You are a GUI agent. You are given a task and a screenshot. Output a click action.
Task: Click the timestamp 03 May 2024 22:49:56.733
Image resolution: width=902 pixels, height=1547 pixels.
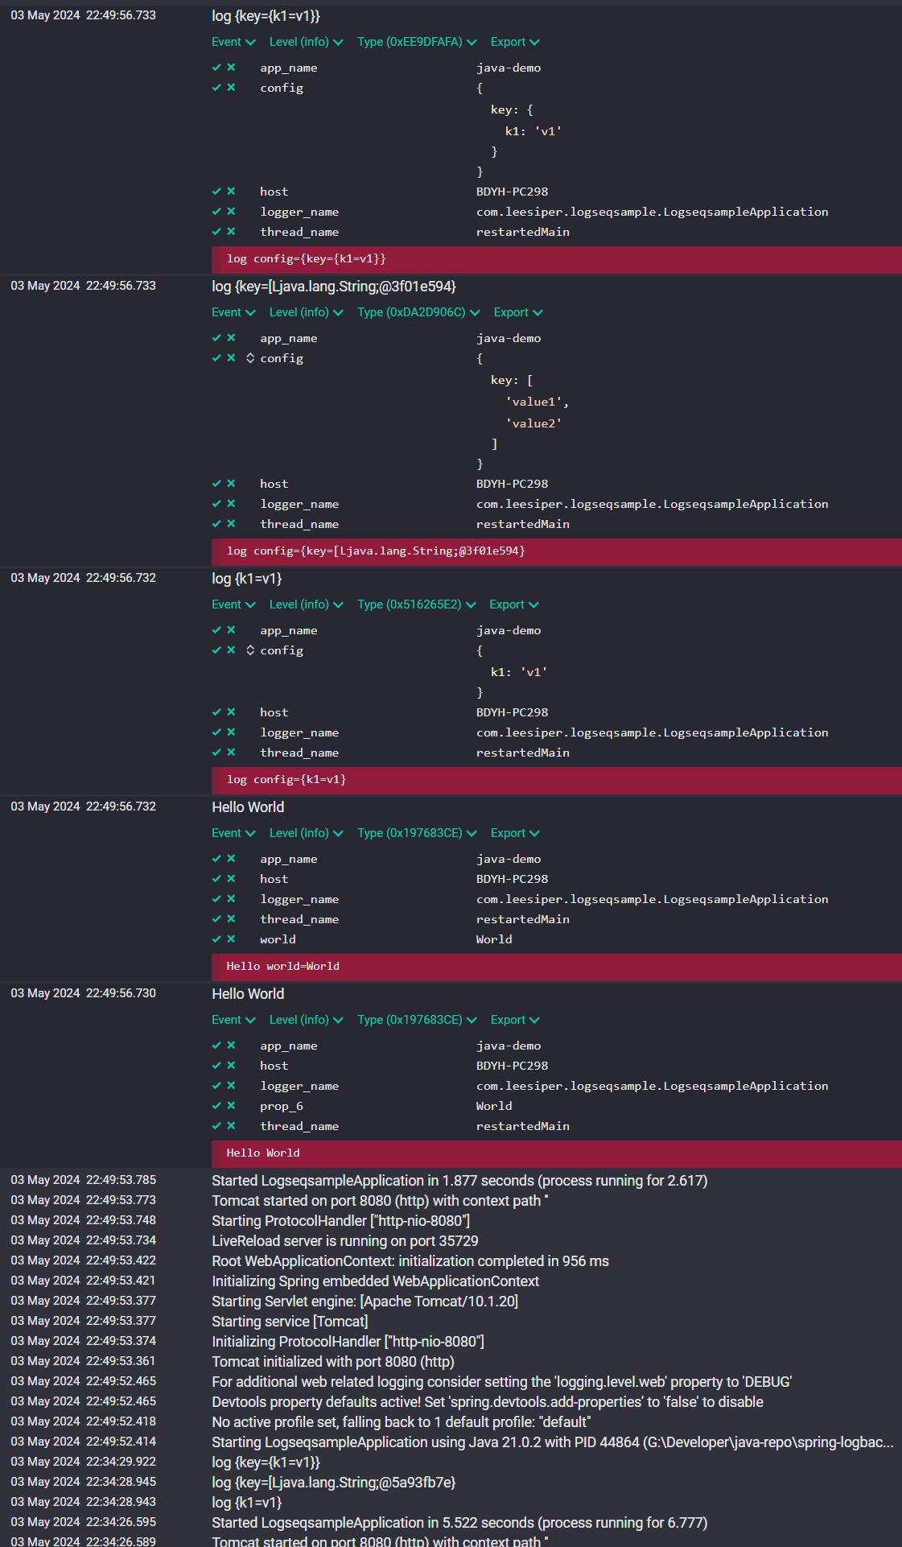(x=83, y=14)
